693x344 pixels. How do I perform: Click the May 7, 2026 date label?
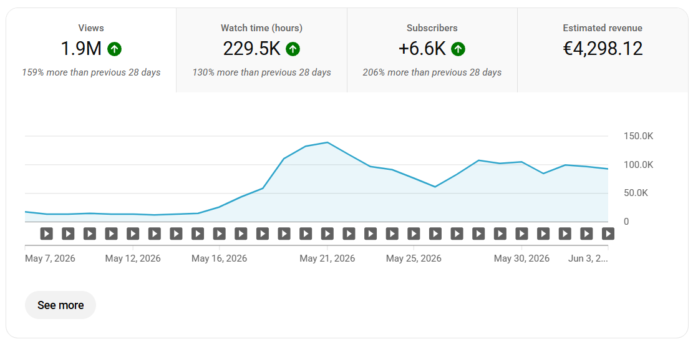point(50,258)
